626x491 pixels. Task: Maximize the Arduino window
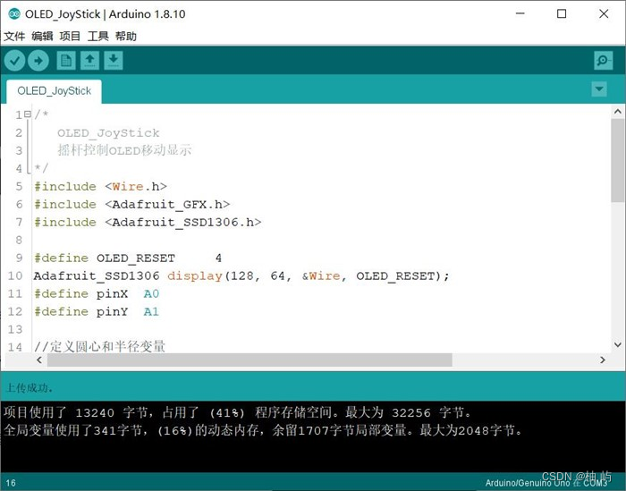562,14
